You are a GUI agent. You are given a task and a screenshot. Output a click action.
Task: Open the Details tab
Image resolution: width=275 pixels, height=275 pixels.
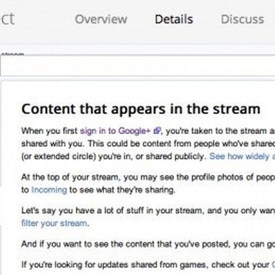point(174,19)
